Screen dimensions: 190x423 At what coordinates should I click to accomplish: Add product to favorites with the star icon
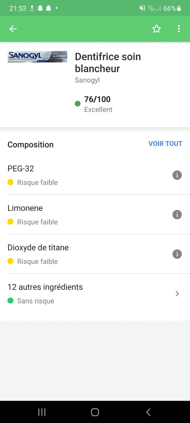point(157,29)
